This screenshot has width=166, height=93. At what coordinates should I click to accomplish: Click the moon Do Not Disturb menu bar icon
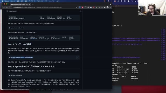point(135,1)
